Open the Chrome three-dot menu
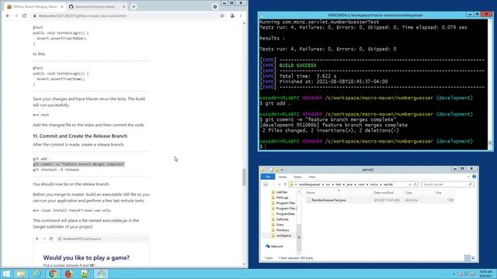 (241, 15)
